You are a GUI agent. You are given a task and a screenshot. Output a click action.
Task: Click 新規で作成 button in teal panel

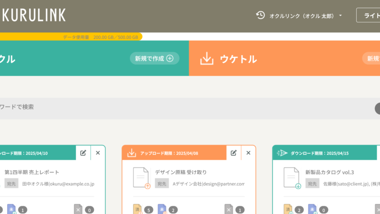155,58
